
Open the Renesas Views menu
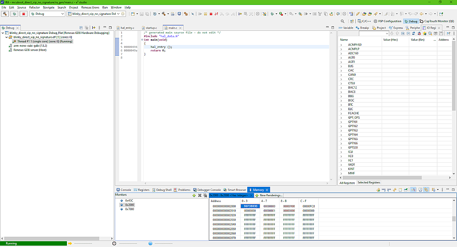90,8
